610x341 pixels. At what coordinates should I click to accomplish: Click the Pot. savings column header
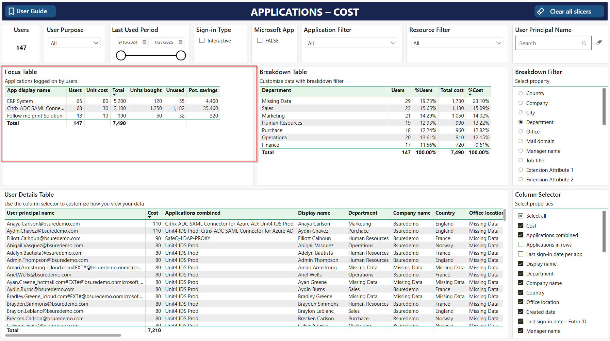(x=203, y=90)
